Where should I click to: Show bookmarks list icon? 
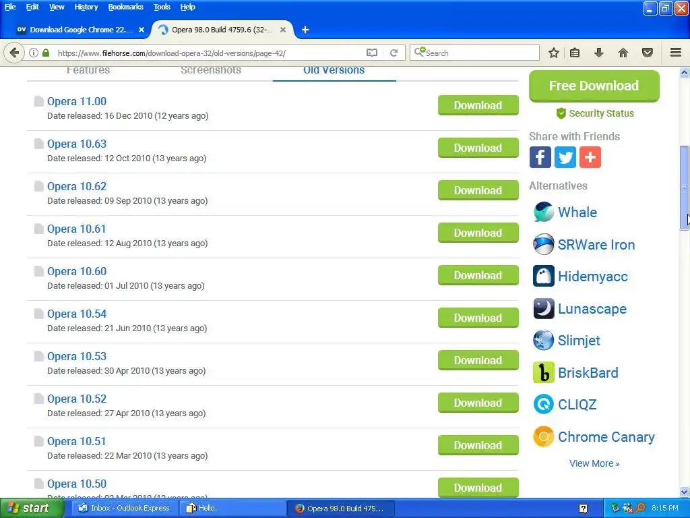575,53
